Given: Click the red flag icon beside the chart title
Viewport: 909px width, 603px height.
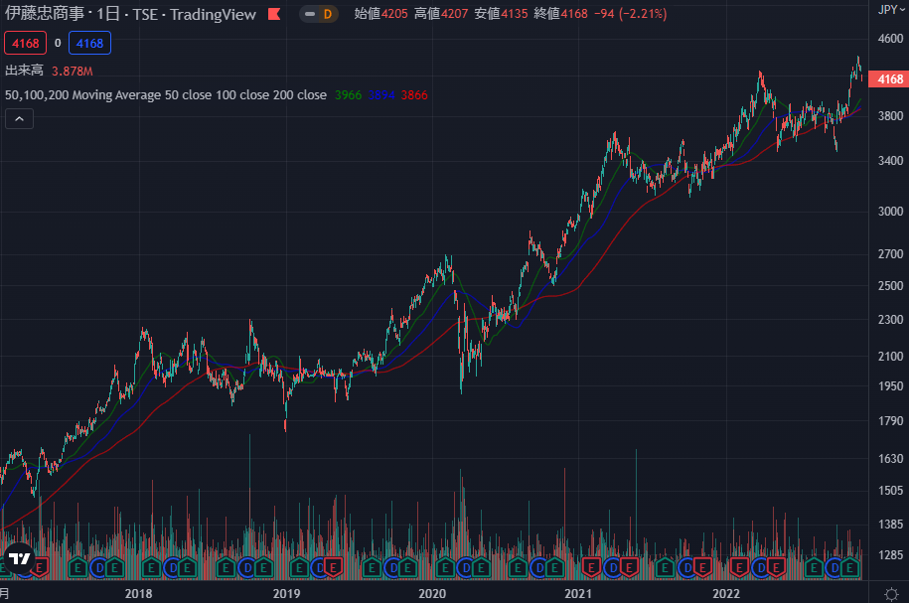Looking at the screenshot, I should coord(274,15).
